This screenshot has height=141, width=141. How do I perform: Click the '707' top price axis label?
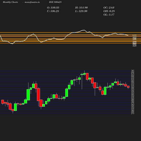133,70
